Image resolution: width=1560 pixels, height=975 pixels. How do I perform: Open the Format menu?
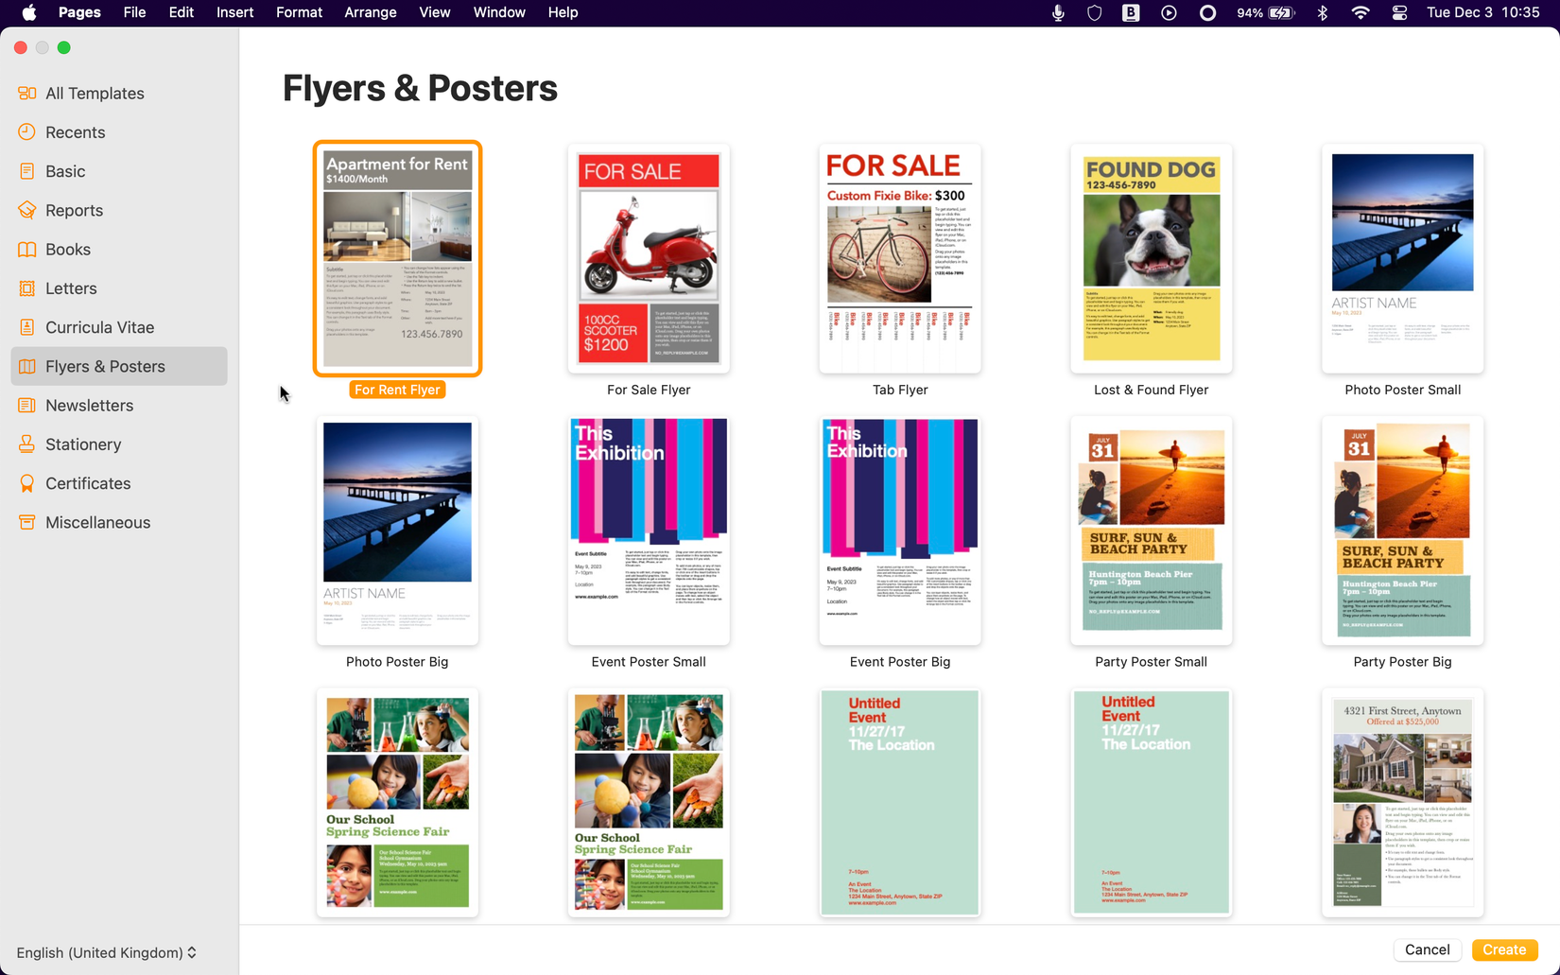pyautogui.click(x=299, y=12)
